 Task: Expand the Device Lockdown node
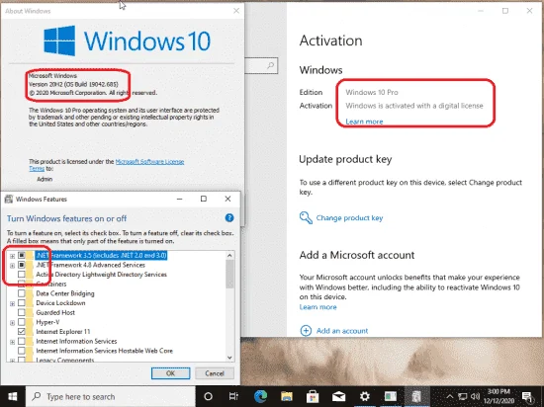tap(12, 304)
